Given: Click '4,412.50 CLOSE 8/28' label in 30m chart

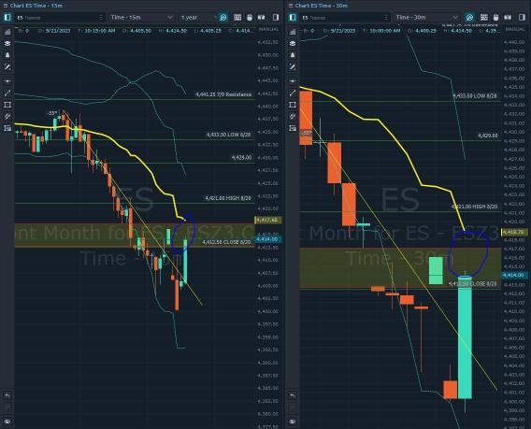Looking at the screenshot, I should pos(472,283).
